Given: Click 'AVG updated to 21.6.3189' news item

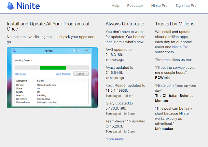Looking at the screenshot, I should pos(118,52).
